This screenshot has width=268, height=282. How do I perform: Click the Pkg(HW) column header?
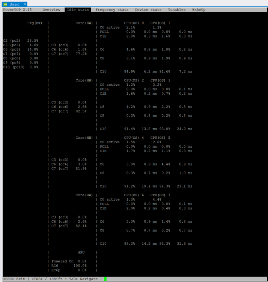pos(35,23)
